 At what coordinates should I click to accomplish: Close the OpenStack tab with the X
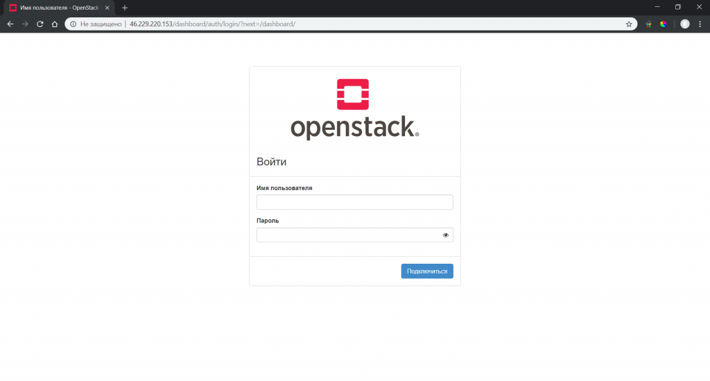click(107, 8)
